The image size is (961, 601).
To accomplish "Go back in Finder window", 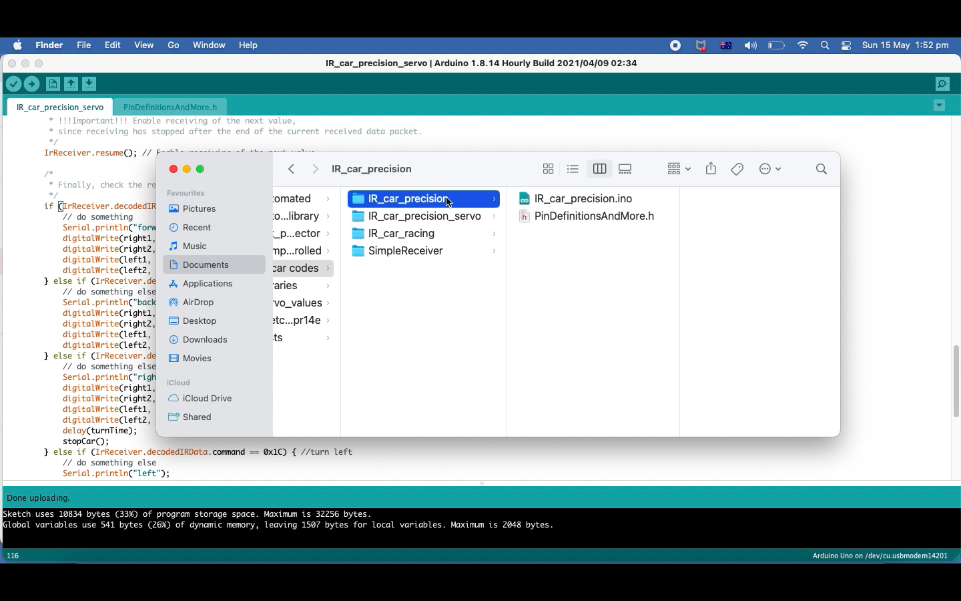I will pos(292,170).
